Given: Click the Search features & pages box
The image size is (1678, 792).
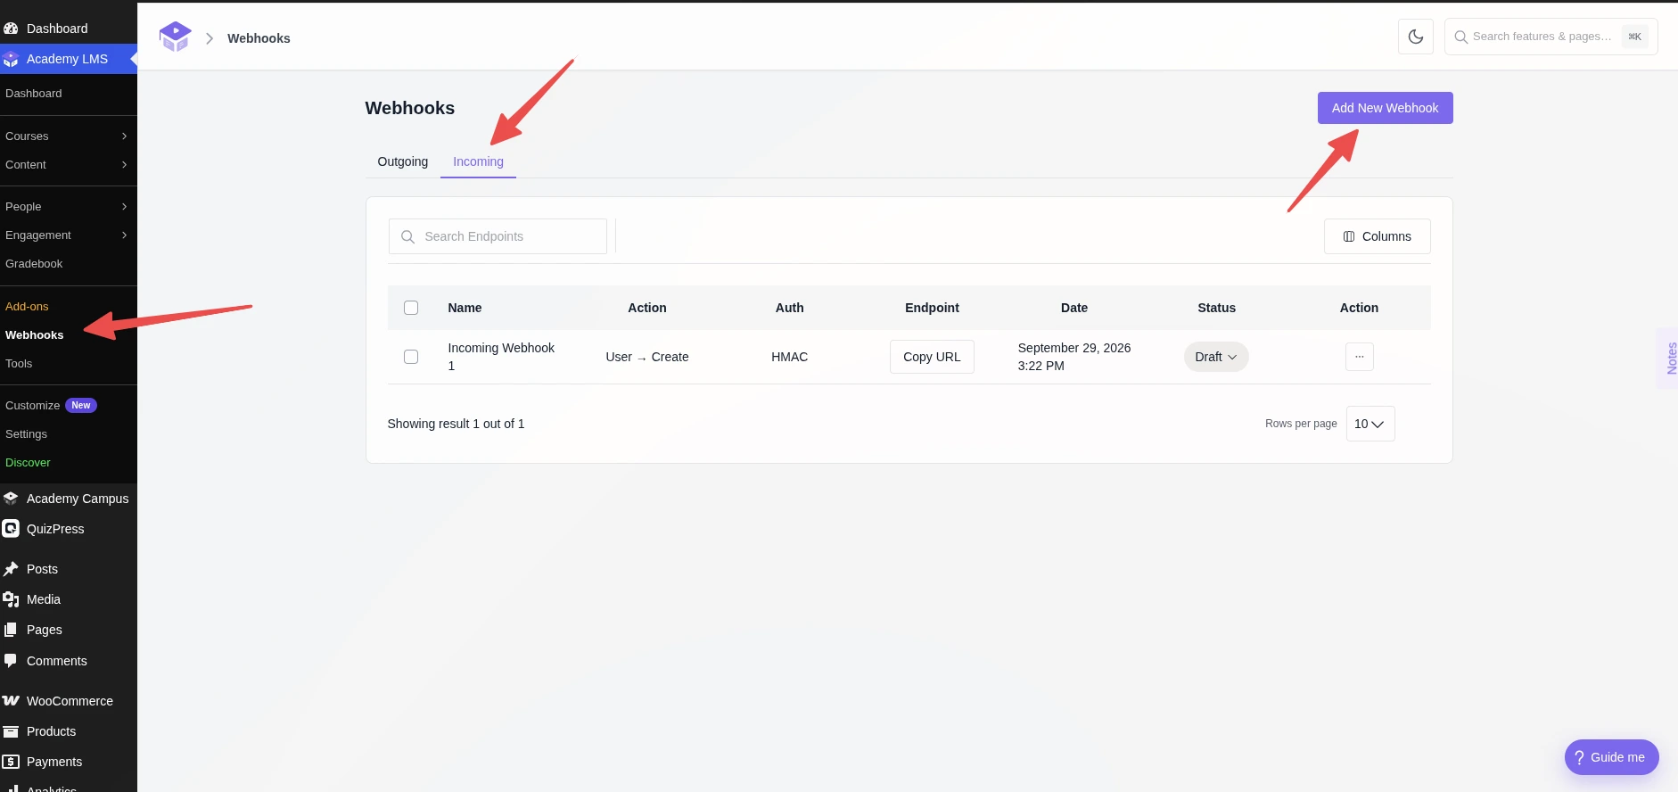Looking at the screenshot, I should pos(1551,37).
